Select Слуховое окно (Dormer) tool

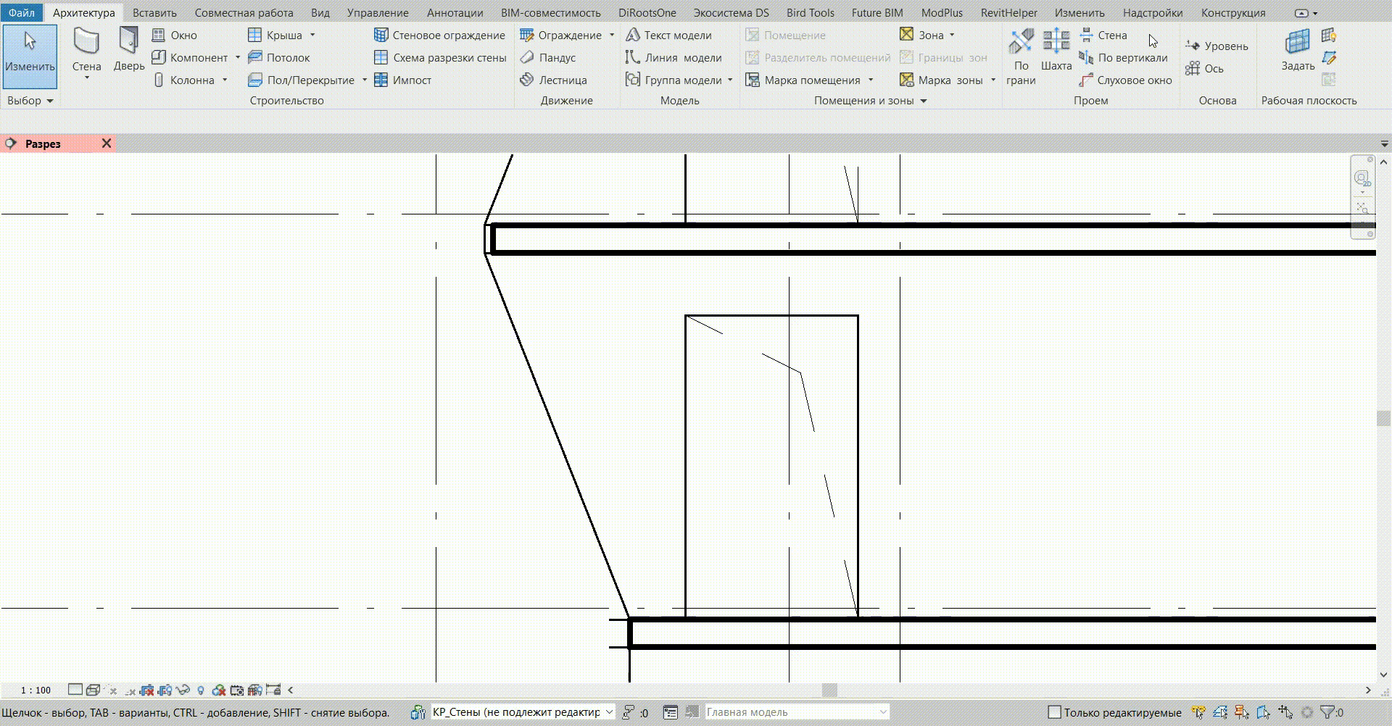(x=1126, y=80)
